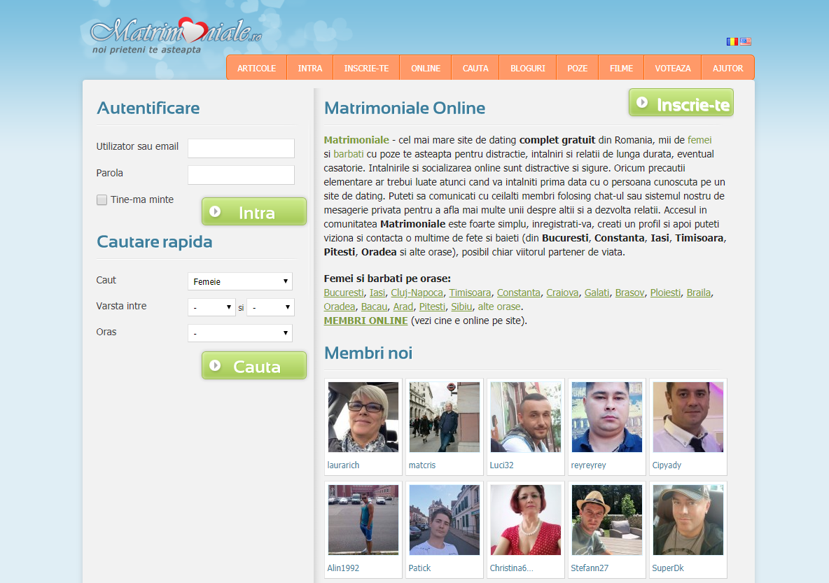Open the ONLINE menu item
The height and width of the screenshot is (583, 829).
pyautogui.click(x=426, y=68)
